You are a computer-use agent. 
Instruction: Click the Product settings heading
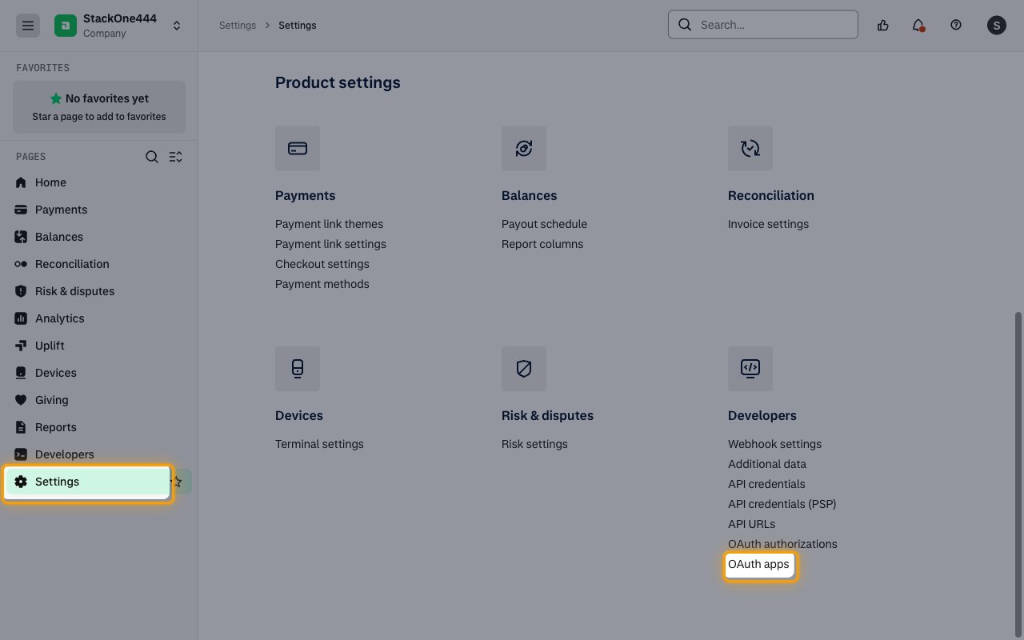click(x=338, y=82)
